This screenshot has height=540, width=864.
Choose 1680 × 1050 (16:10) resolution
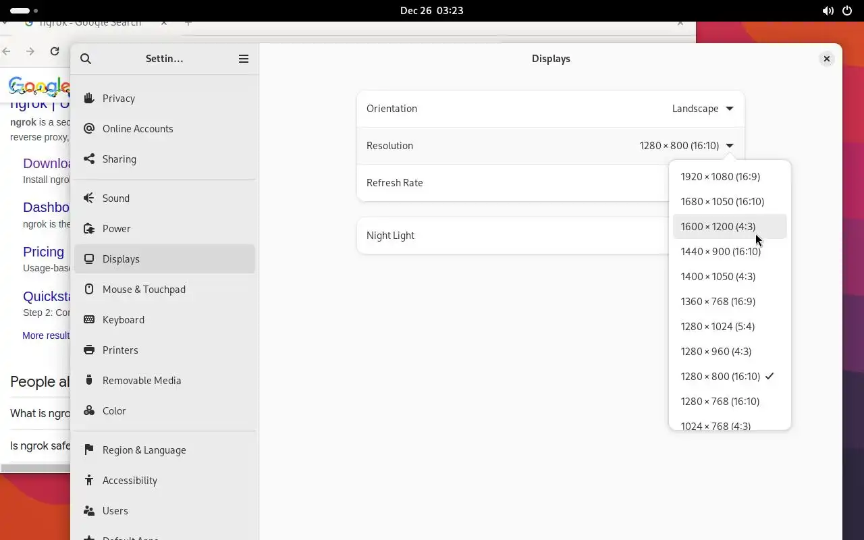730,202
